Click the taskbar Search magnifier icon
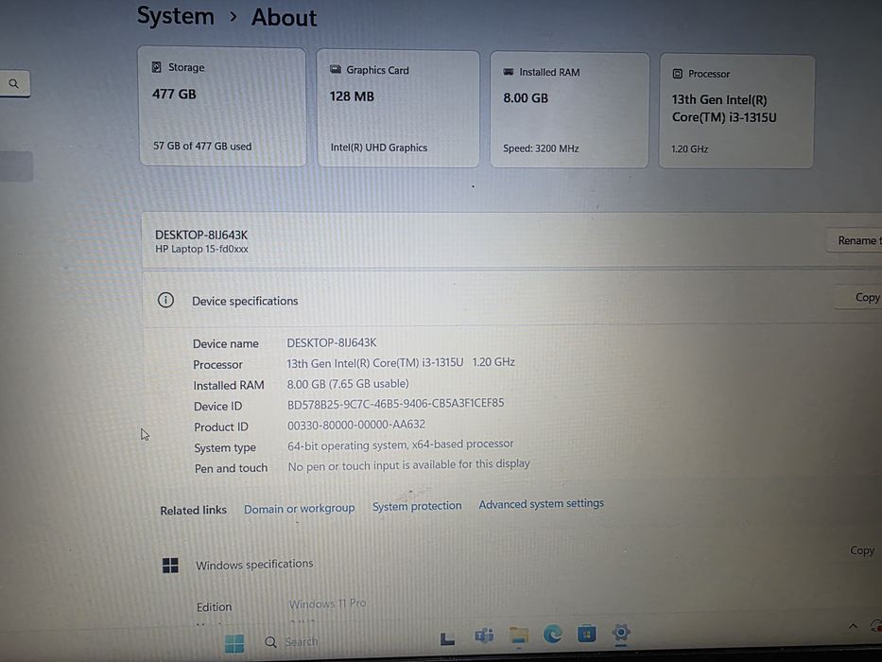 [270, 642]
